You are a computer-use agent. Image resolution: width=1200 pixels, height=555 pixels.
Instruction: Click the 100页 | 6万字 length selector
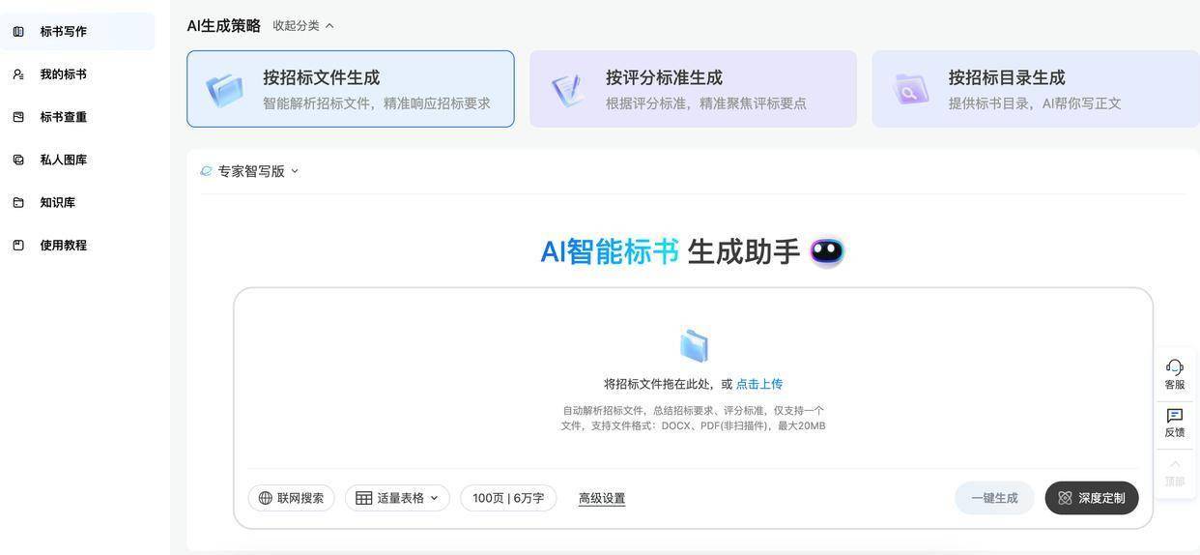(x=508, y=498)
